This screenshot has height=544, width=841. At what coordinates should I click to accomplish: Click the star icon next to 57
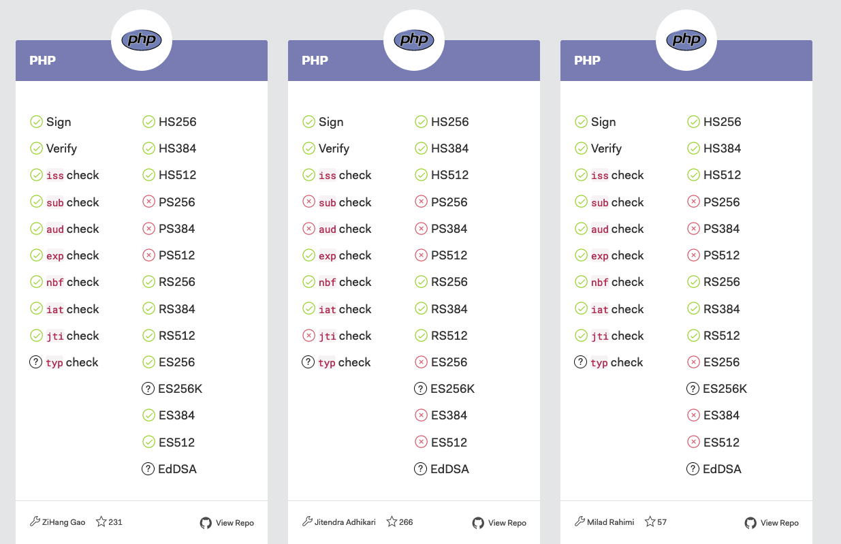650,522
